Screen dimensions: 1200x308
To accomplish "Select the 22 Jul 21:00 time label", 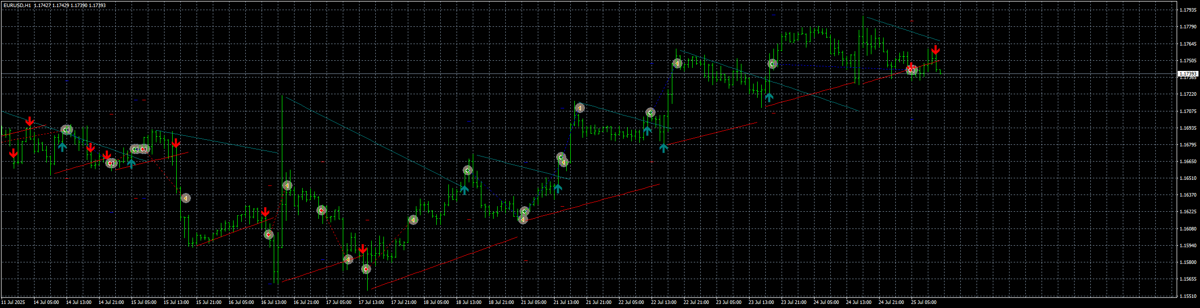I will [696, 302].
